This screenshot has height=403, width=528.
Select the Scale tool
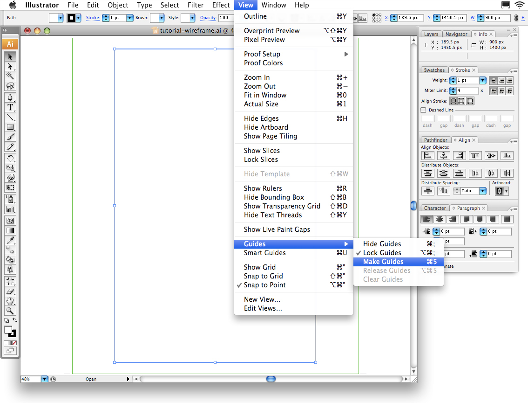[x=10, y=168]
